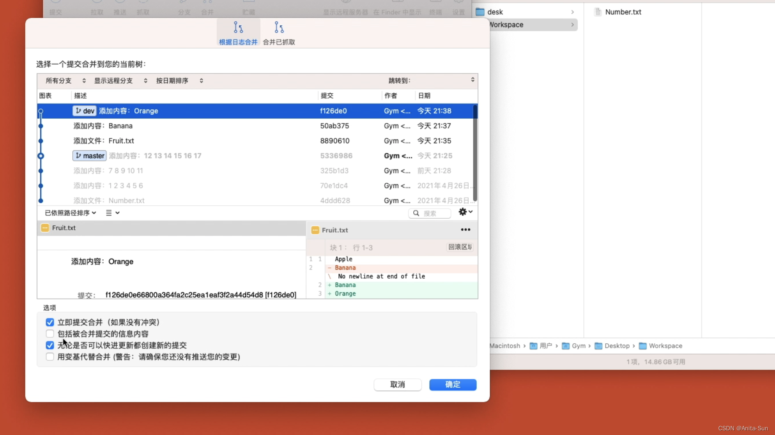The image size is (775, 435).
Task: Enable 用变基代替合并 checkbox
Action: click(x=50, y=357)
